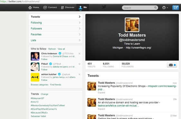This screenshot has width=181, height=119.
Task: Change the Trends location
Action: pyautogui.click(x=44, y=94)
